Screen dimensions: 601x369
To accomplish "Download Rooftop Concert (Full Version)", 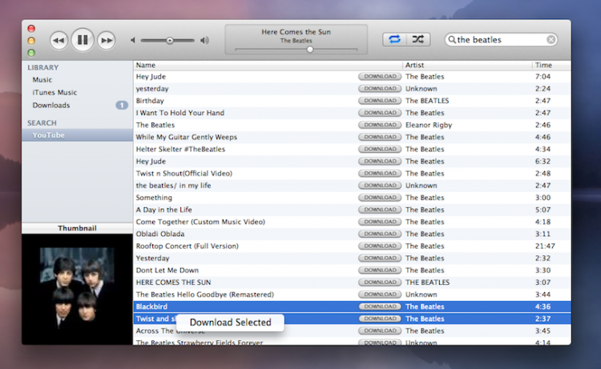I will point(380,246).
